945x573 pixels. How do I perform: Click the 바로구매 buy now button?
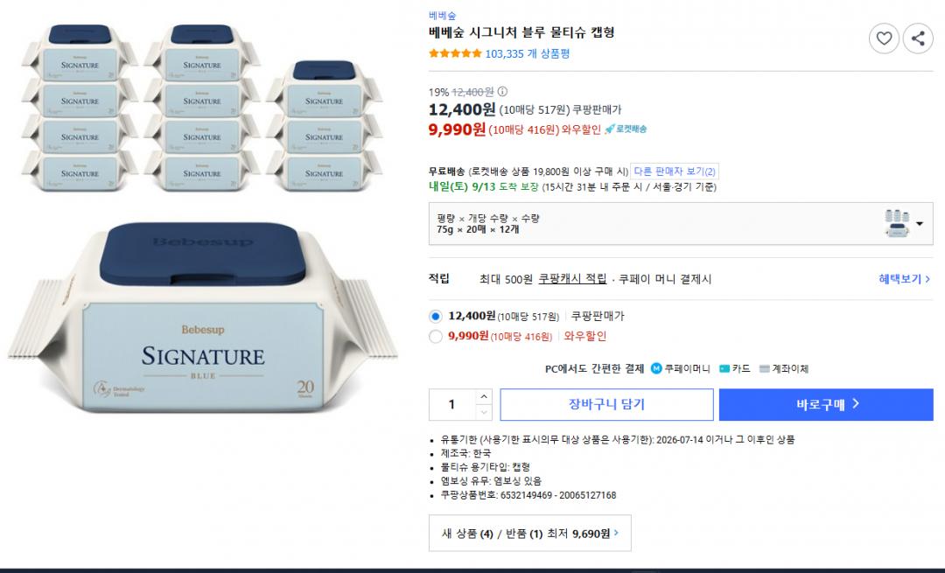click(826, 404)
